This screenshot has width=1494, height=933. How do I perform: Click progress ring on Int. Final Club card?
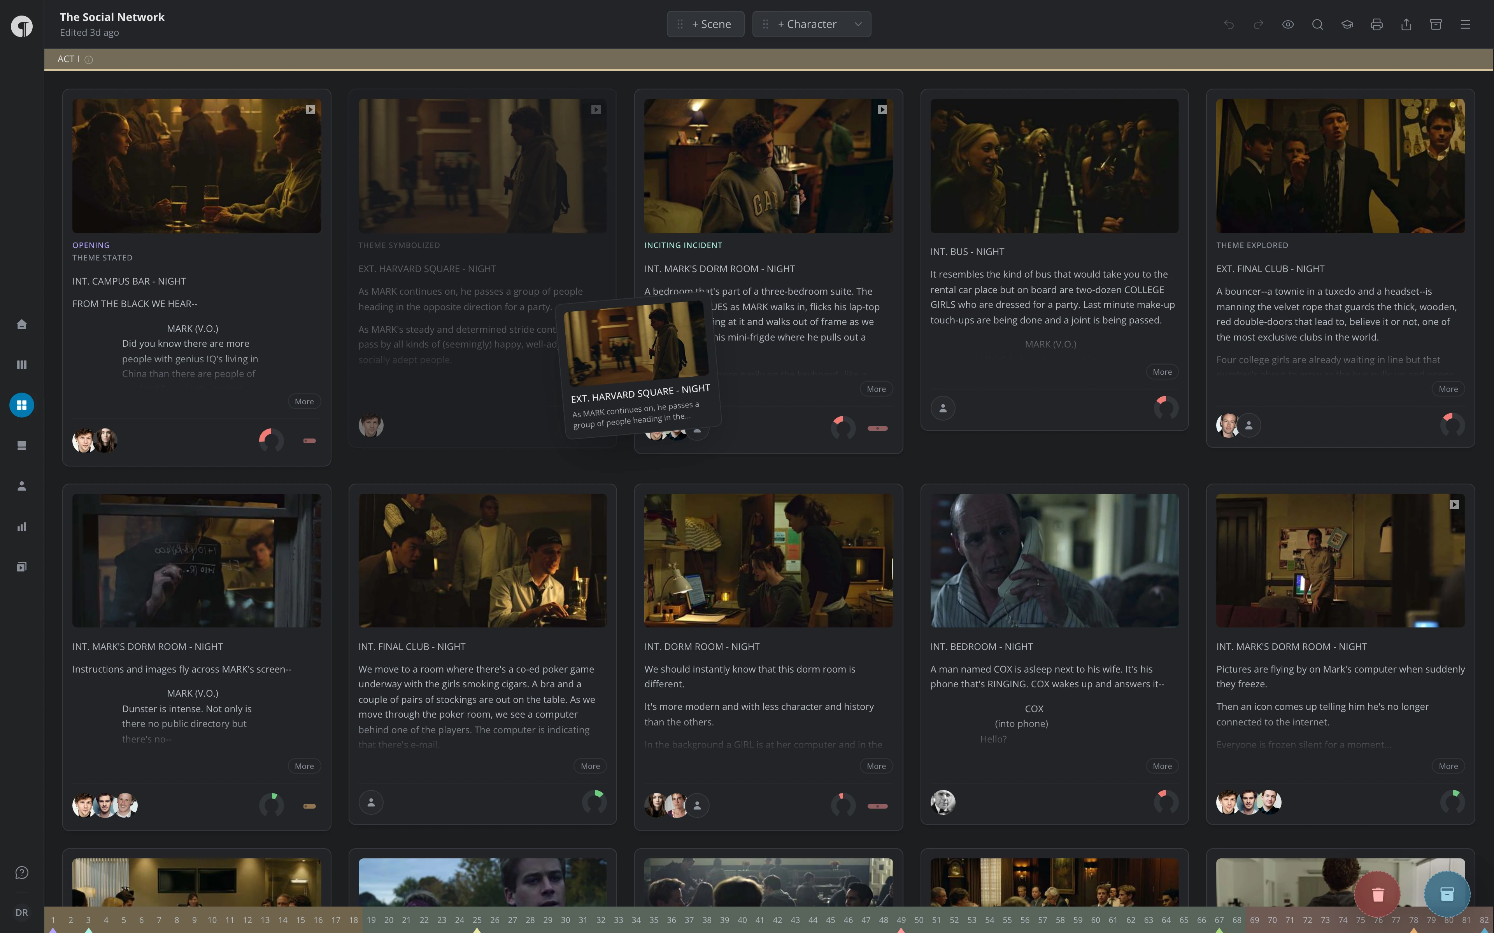[x=594, y=802]
